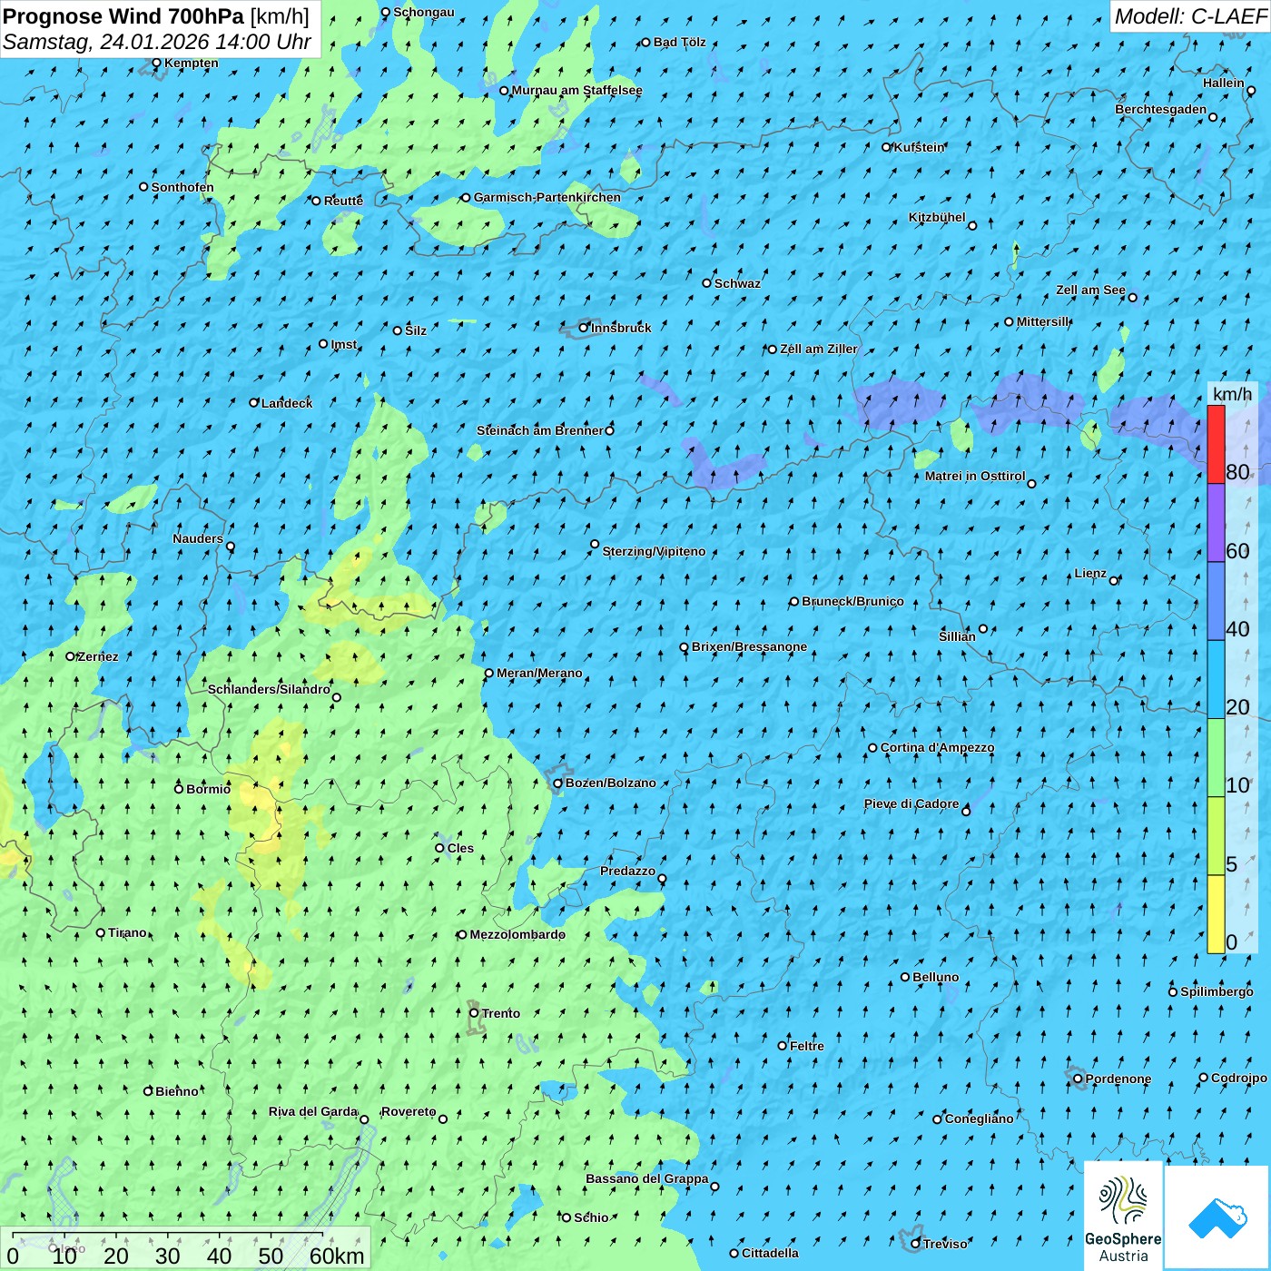Select the purple 60-80 km/h legend band
The image size is (1271, 1271).
tap(1216, 523)
